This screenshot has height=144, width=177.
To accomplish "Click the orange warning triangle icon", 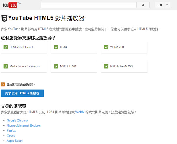I will [3, 84].
